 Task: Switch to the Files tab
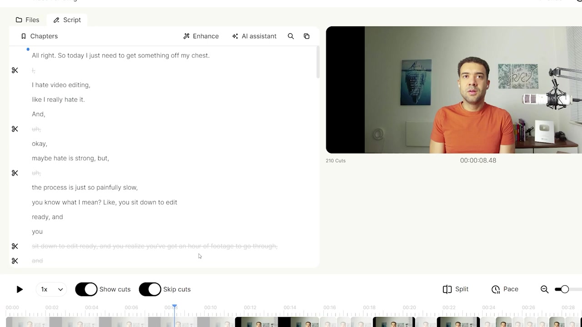(27, 20)
